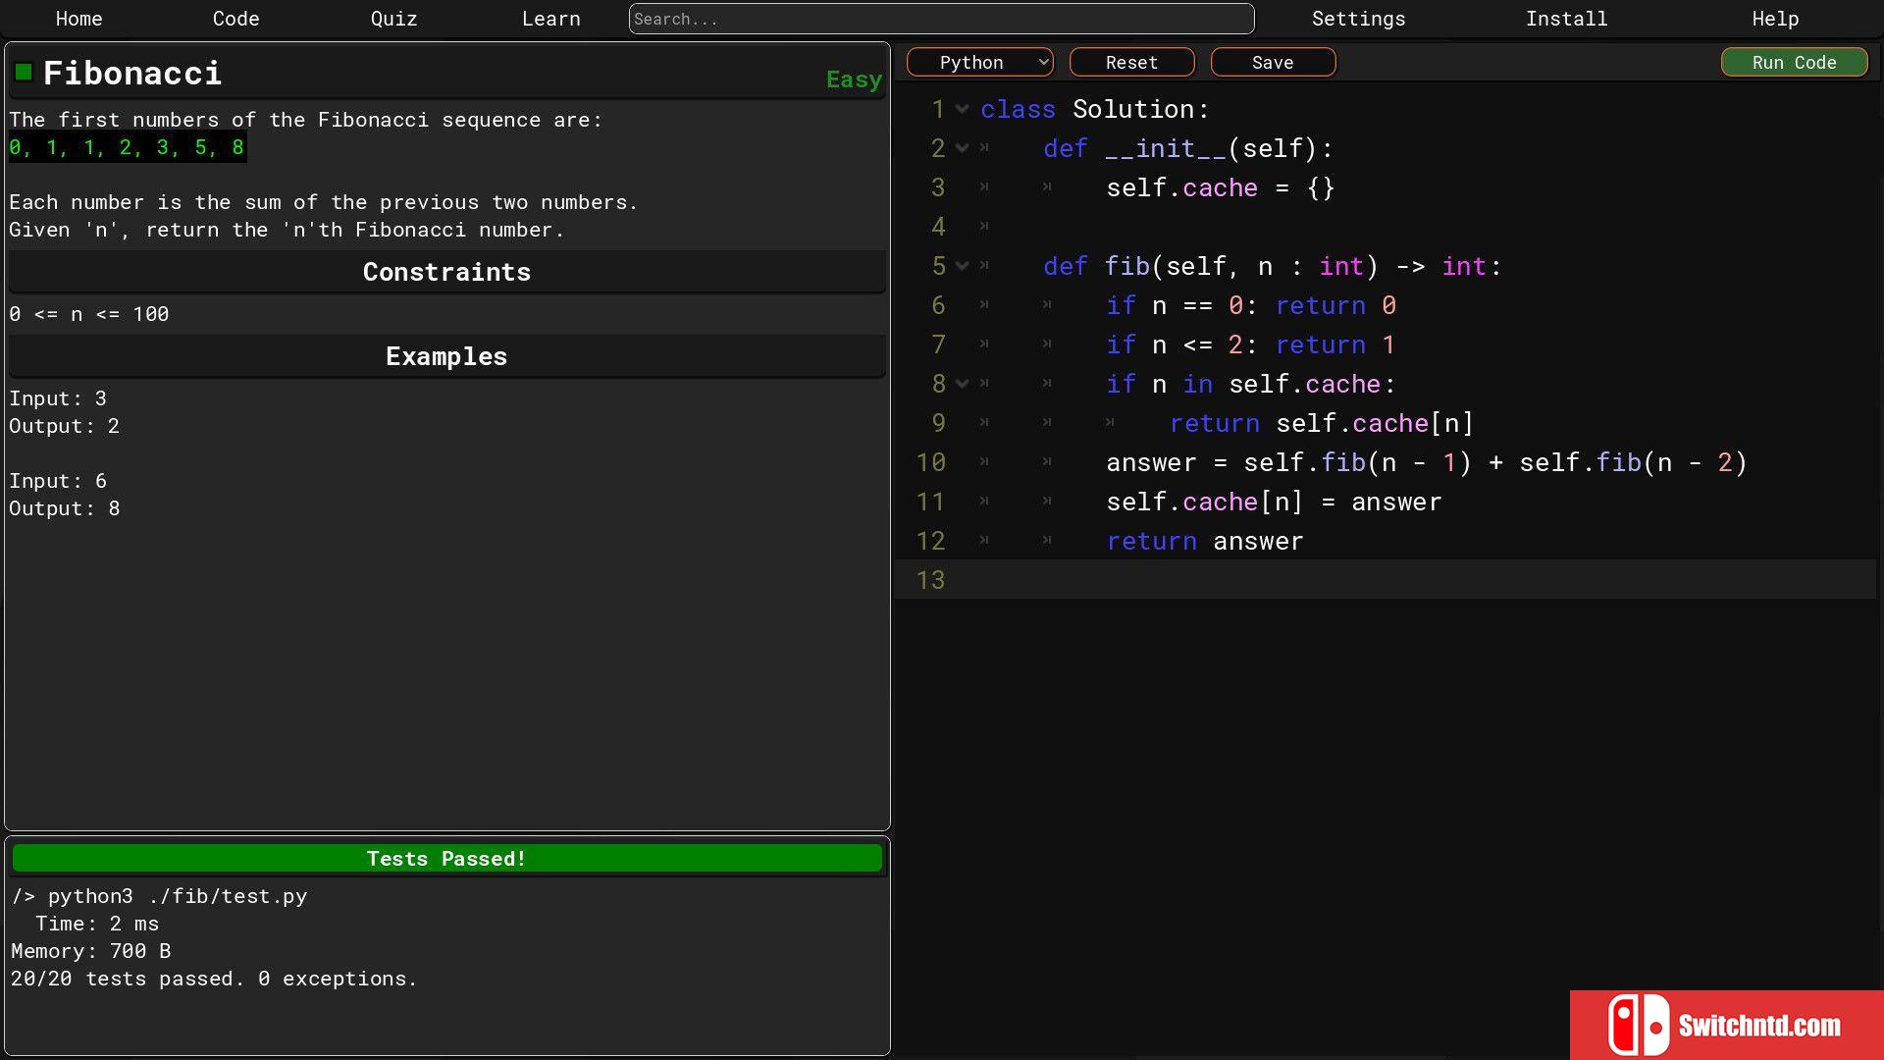Viewport: 1884px width, 1060px height.
Task: Open the Quiz section
Action: (x=393, y=19)
